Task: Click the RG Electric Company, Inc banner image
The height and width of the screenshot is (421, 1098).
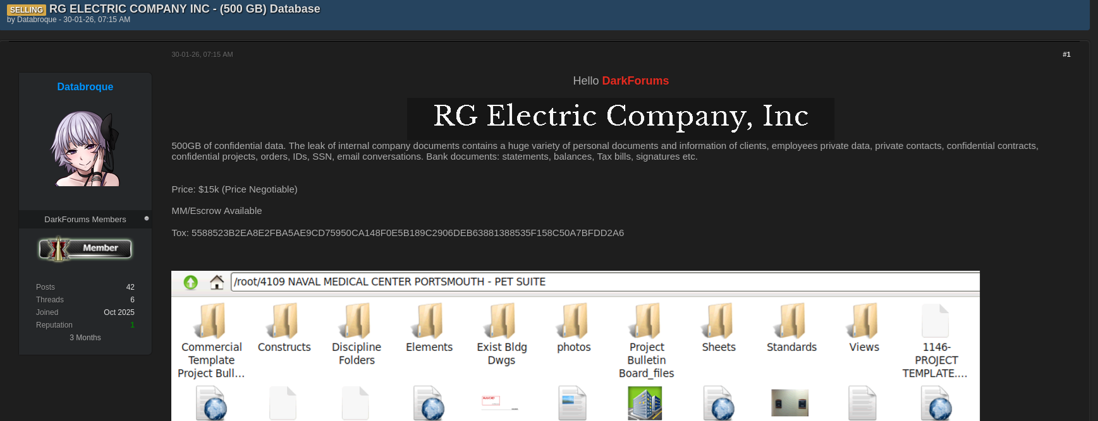Action: pos(621,118)
